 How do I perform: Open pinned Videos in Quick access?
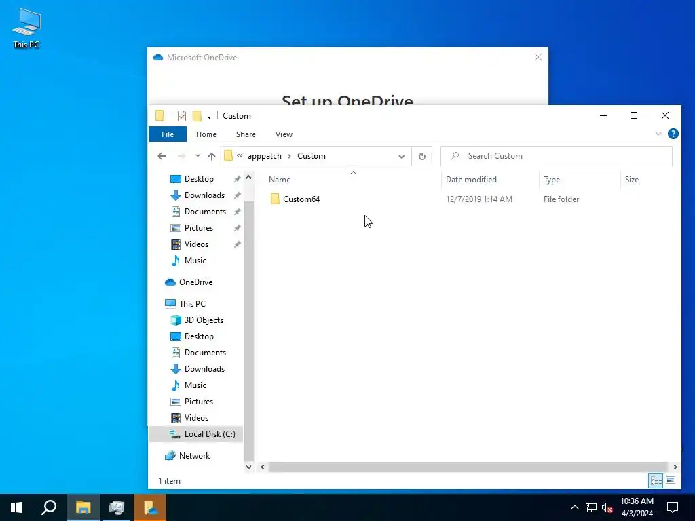pyautogui.click(x=196, y=244)
